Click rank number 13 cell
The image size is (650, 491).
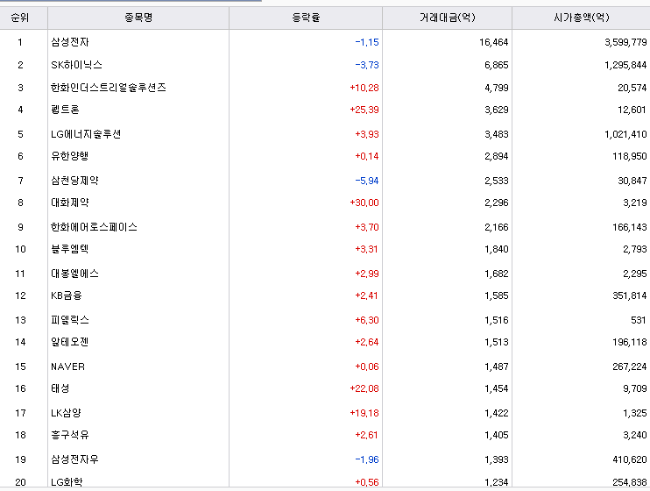pos(20,320)
